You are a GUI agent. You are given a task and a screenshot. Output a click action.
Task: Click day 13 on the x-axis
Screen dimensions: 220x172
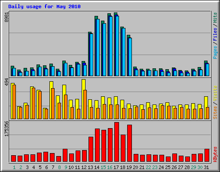90,167
